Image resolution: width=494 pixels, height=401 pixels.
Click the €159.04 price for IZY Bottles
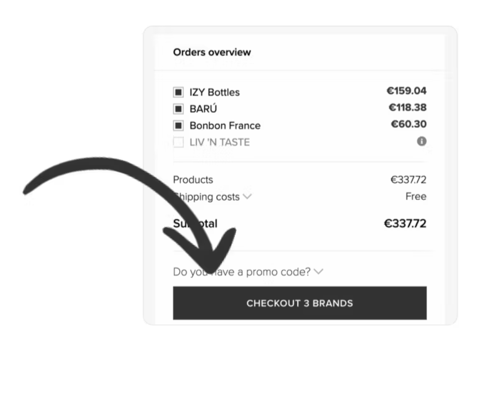[x=406, y=91]
